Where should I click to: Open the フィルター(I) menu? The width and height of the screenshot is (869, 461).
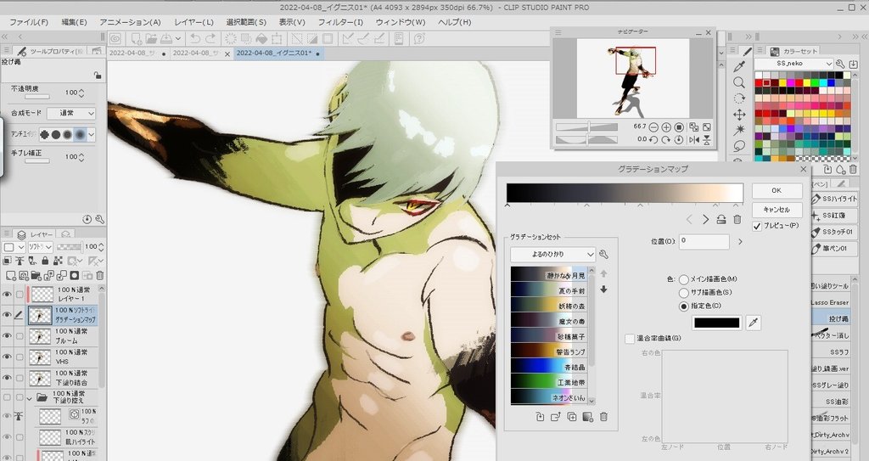(x=340, y=22)
